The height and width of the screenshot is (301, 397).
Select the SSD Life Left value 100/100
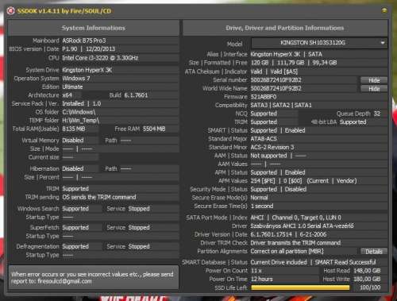370,287
